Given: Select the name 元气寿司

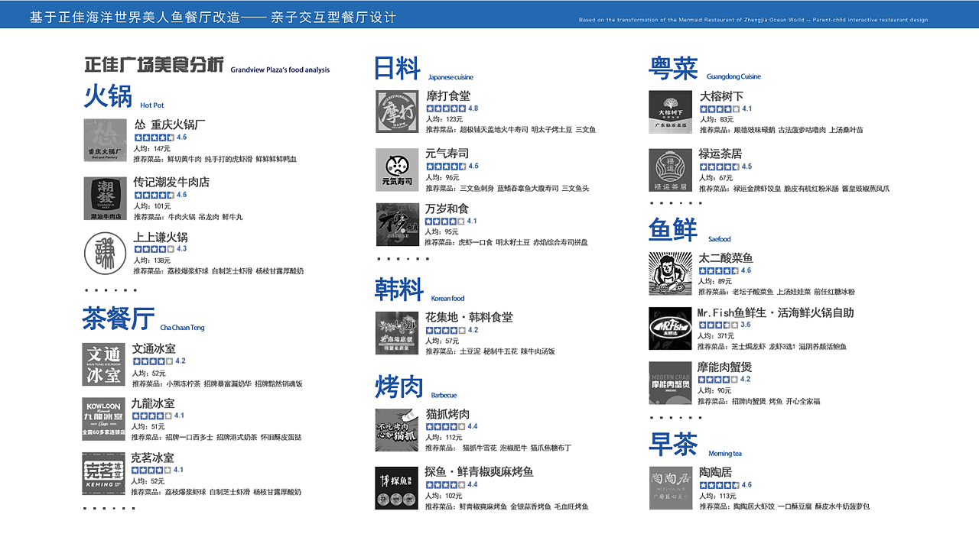Looking at the screenshot, I should [447, 154].
